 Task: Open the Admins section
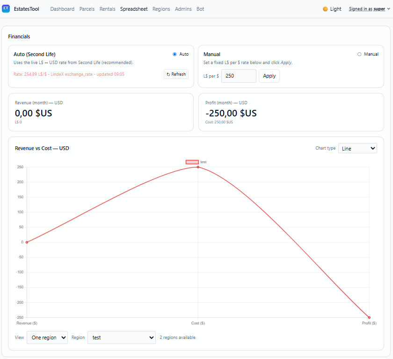(x=183, y=8)
